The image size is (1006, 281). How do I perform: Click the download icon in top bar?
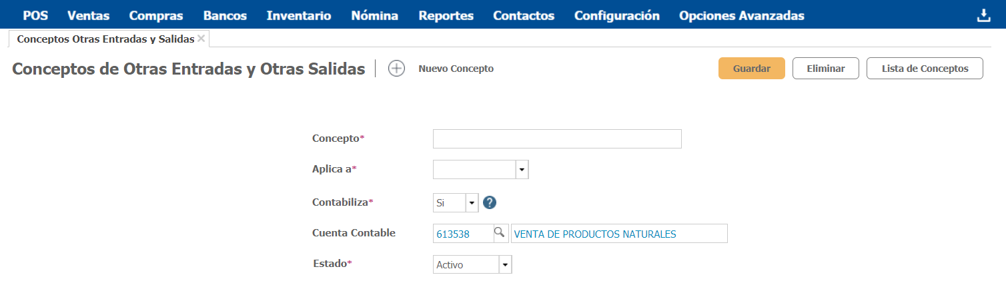pyautogui.click(x=984, y=16)
